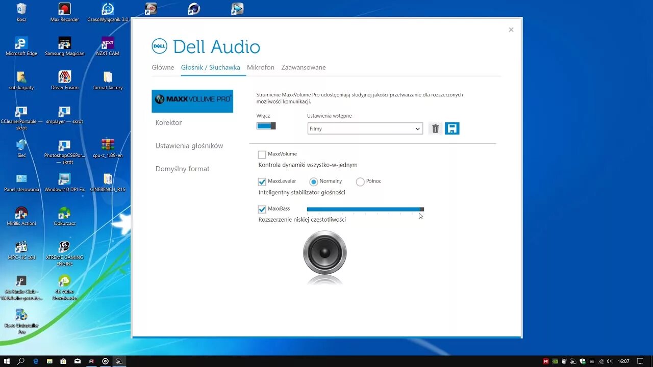Open the CzasoWyłącznik 3.0 desktop shortcut

108,13
